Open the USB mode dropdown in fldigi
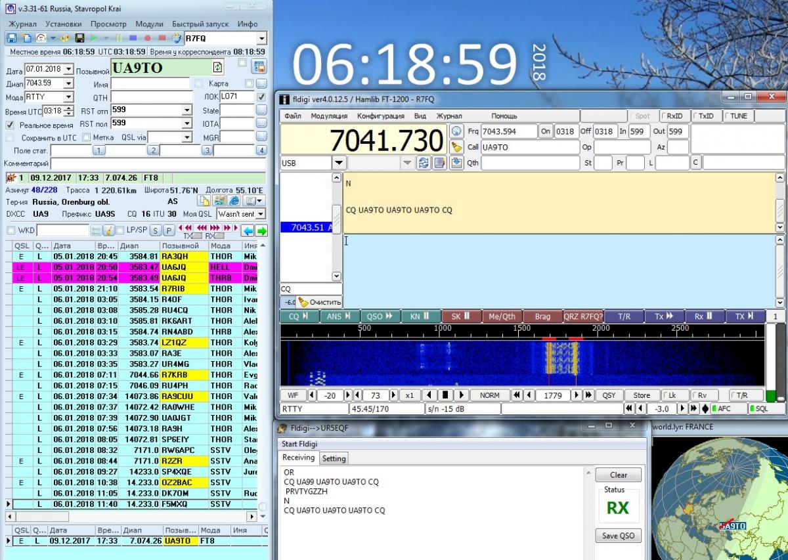Viewport: 788px width, 560px height. coord(339,162)
